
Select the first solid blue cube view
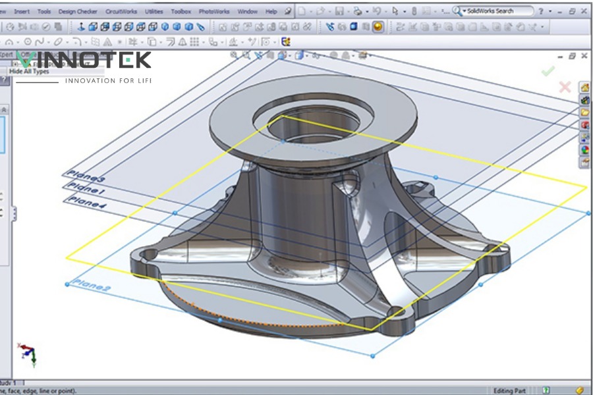(93, 26)
